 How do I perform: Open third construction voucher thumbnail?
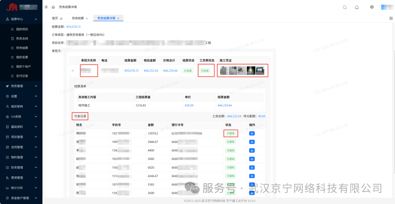pyautogui.click(x=242, y=71)
